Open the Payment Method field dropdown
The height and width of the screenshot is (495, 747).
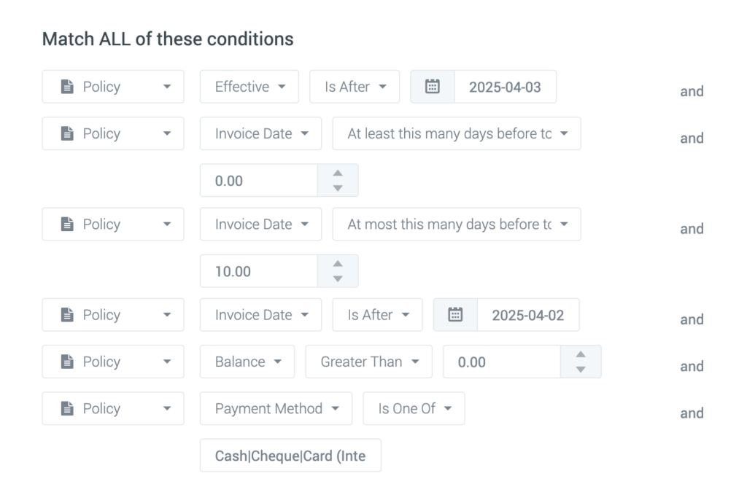click(x=276, y=408)
